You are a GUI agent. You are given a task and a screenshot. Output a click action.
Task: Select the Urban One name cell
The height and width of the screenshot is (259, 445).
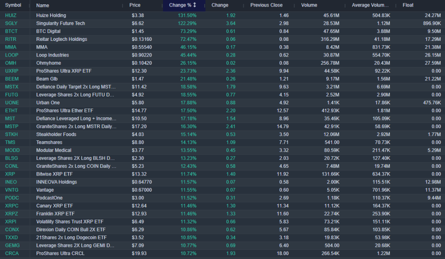48,103
